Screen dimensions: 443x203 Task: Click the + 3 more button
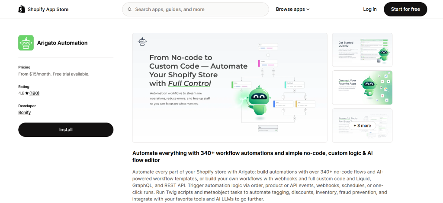362,126
